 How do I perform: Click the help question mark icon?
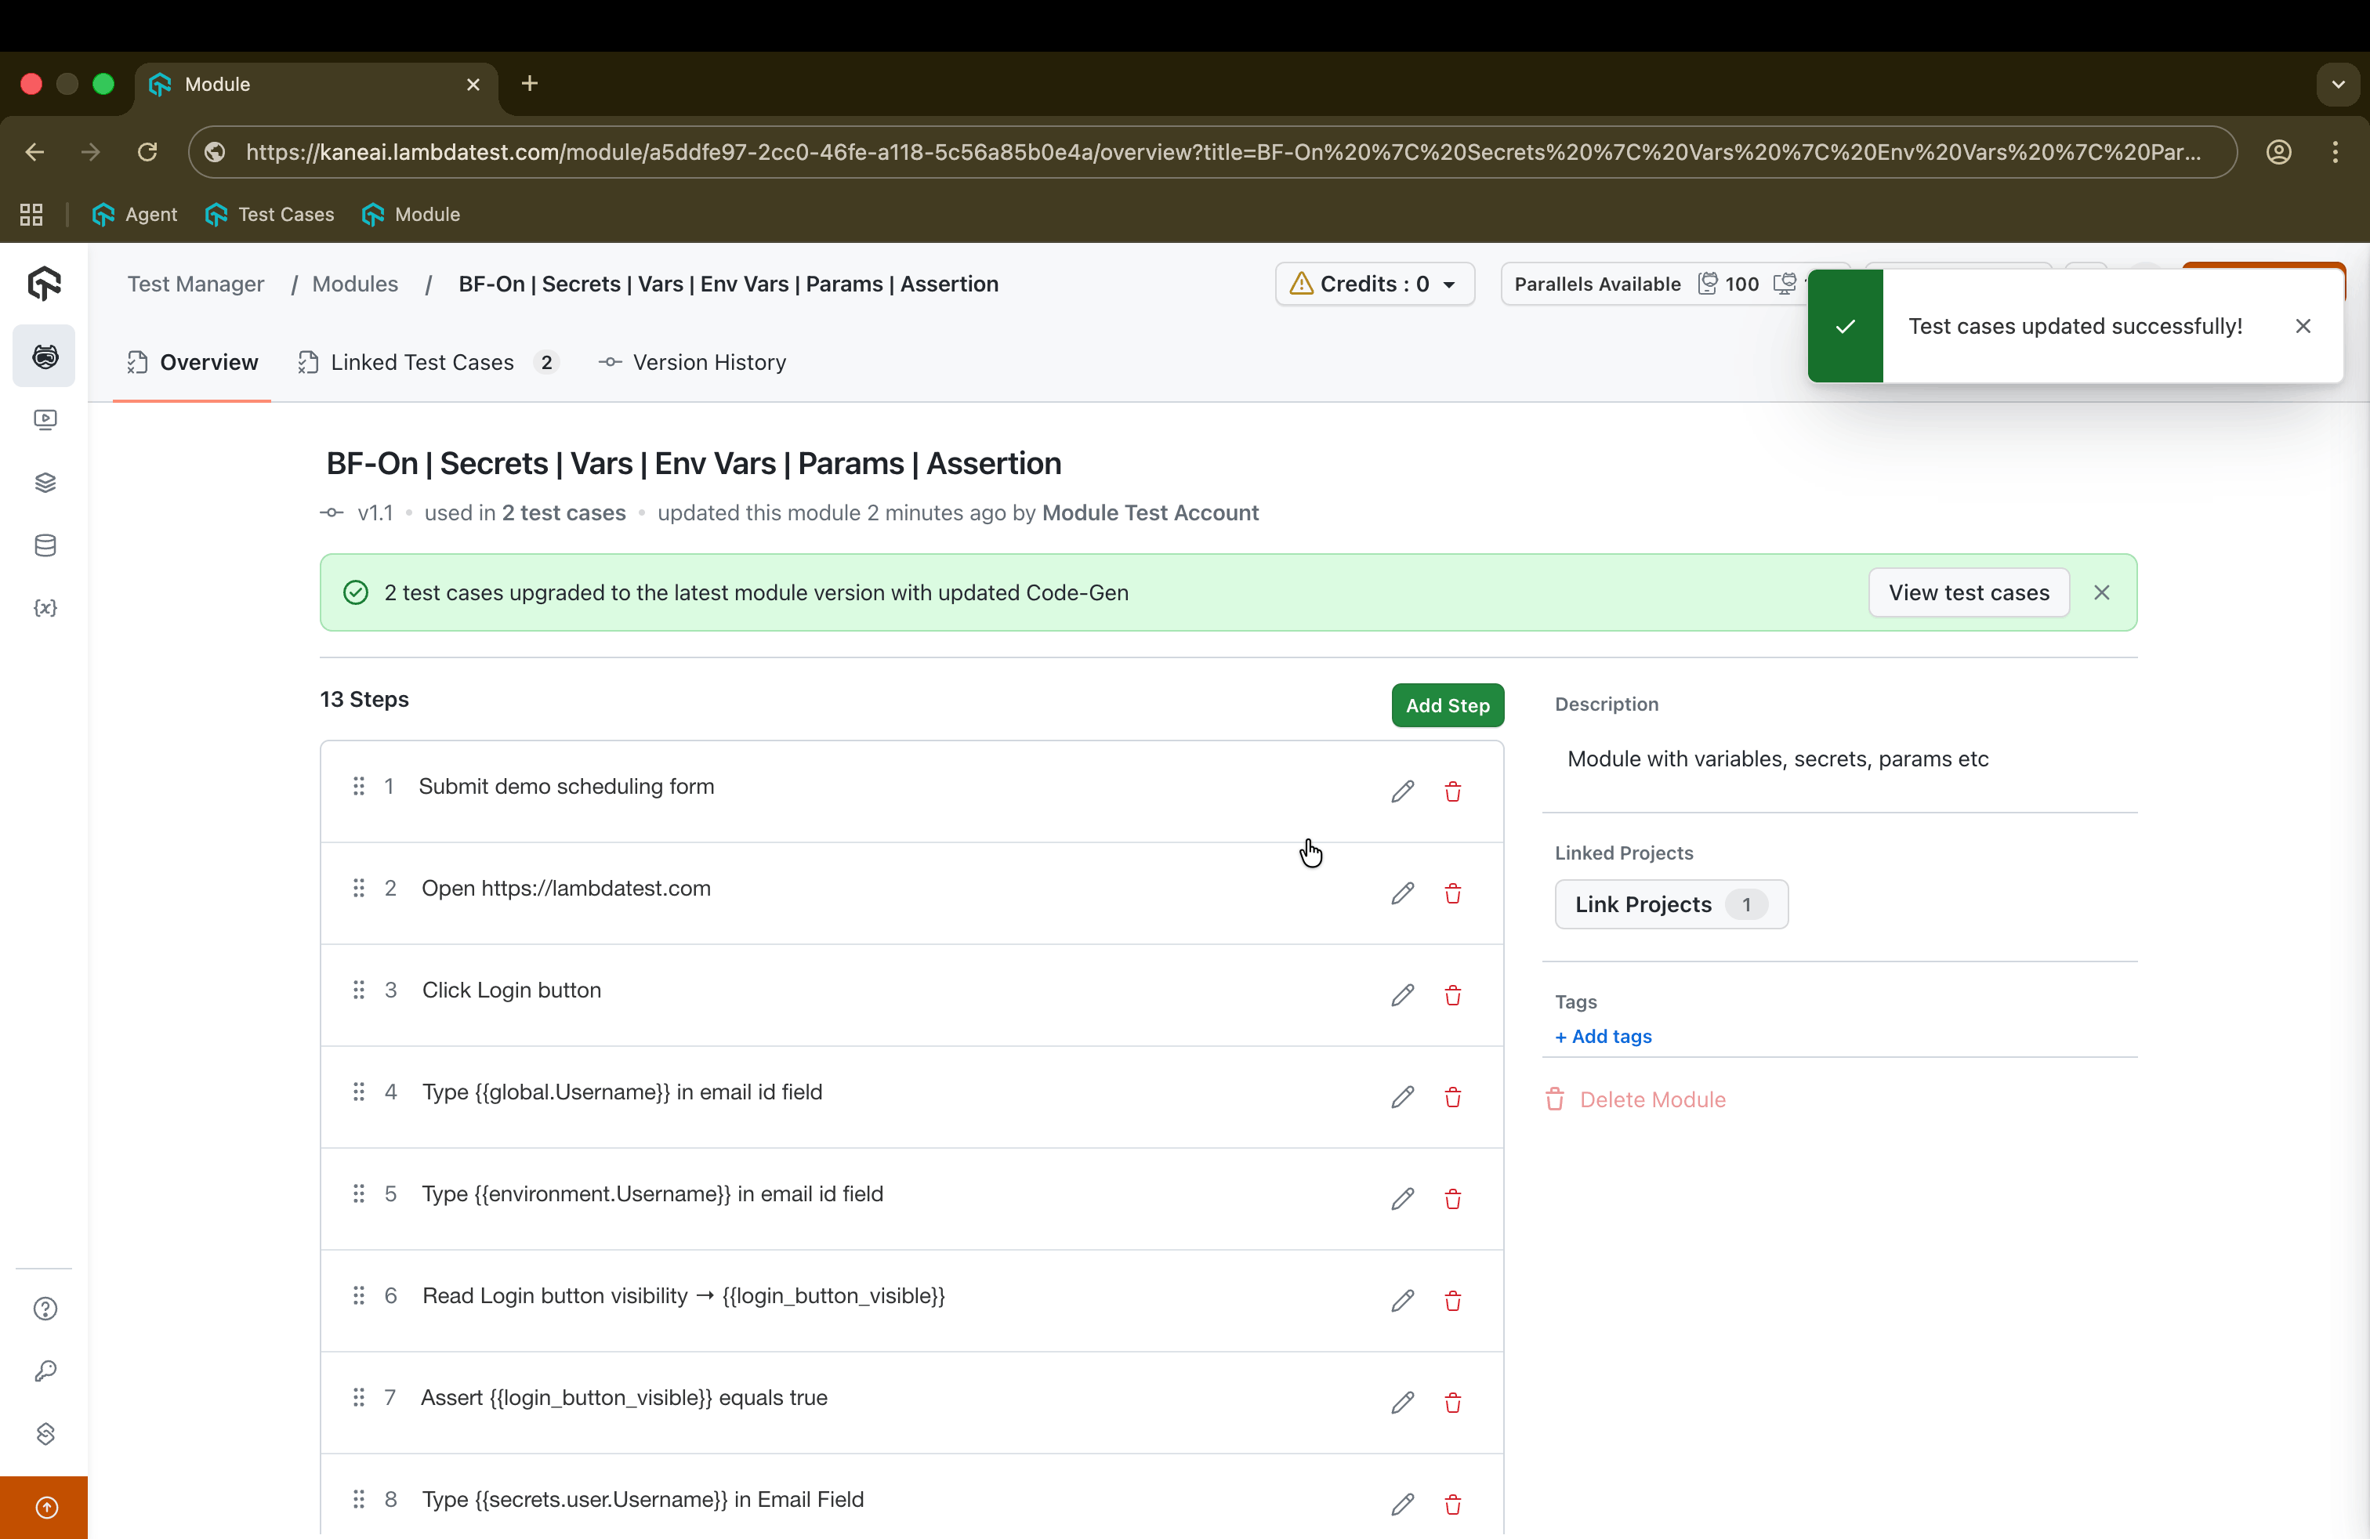point(45,1308)
